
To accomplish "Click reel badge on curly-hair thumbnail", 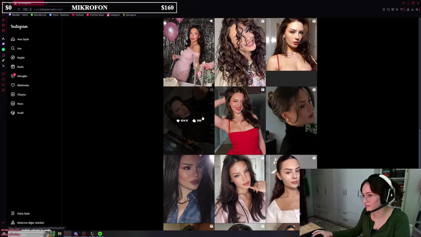I will 263,21.
